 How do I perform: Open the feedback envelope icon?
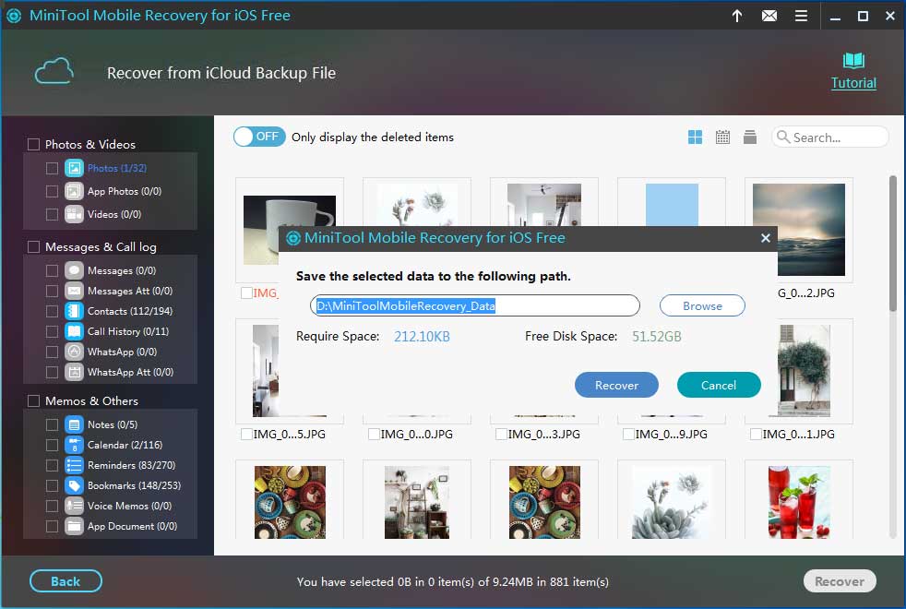pyautogui.click(x=769, y=16)
